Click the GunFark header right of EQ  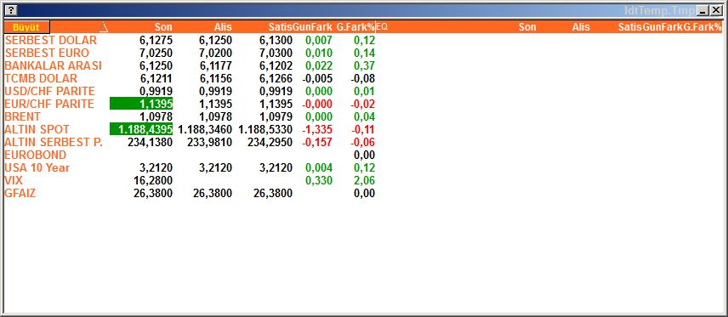663,27
